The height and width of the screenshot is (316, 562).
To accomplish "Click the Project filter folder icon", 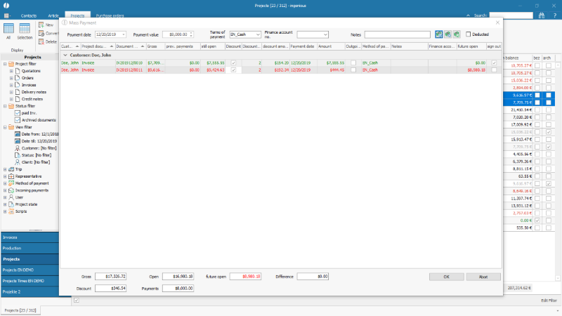I will 11,64.
